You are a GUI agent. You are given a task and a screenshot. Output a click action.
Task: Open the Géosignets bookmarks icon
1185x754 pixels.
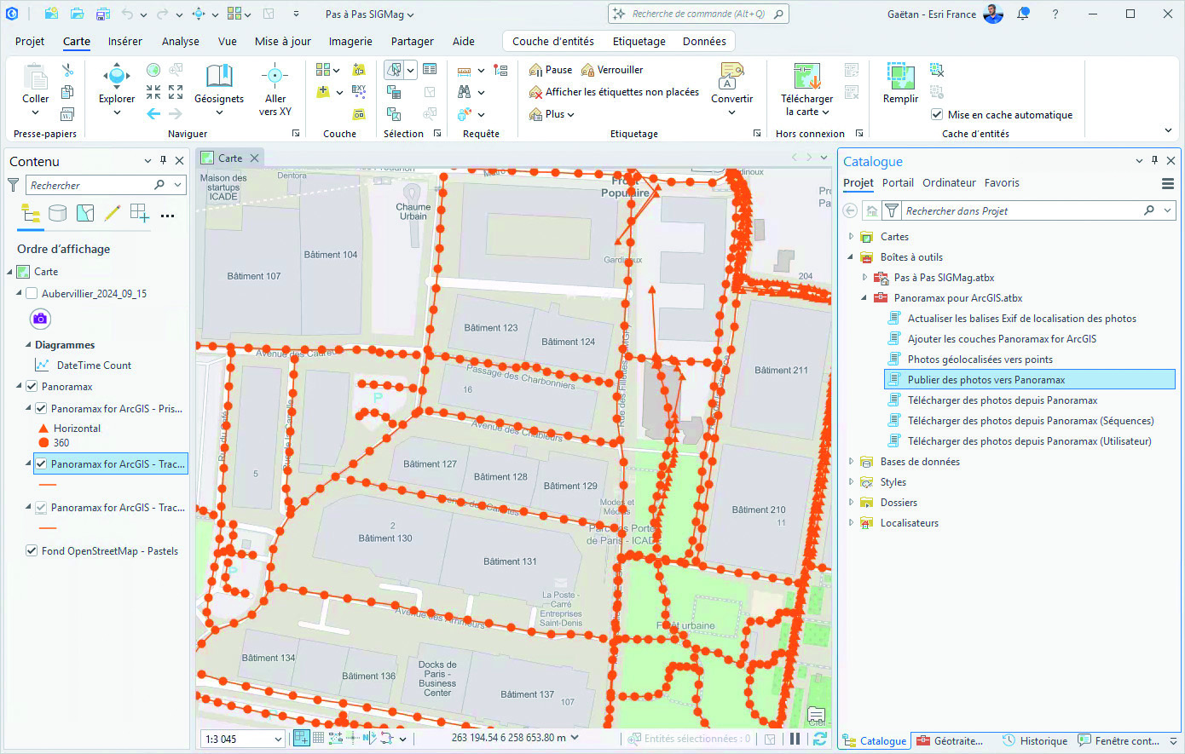[219, 76]
